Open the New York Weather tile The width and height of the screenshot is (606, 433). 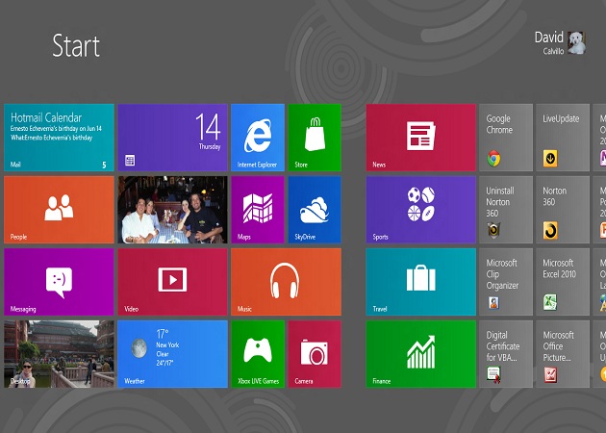172,353
